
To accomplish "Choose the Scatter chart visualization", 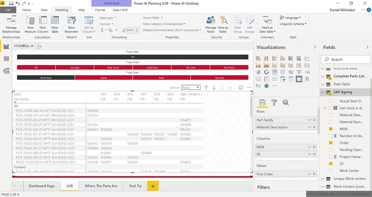I will click(307, 65).
